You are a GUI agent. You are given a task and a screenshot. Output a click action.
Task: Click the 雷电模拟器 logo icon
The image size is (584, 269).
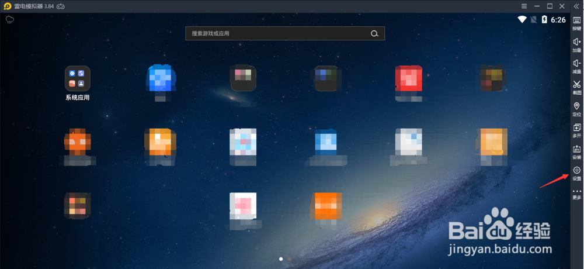[8, 6]
